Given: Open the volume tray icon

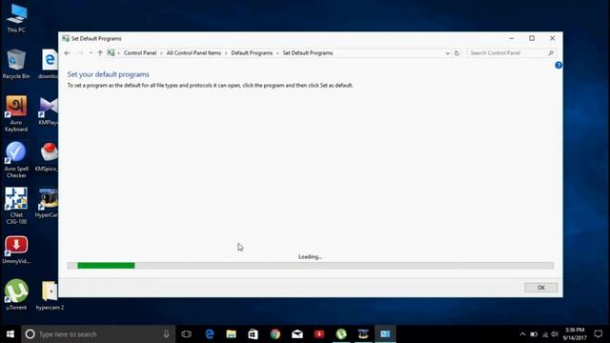Looking at the screenshot, I should [555, 334].
